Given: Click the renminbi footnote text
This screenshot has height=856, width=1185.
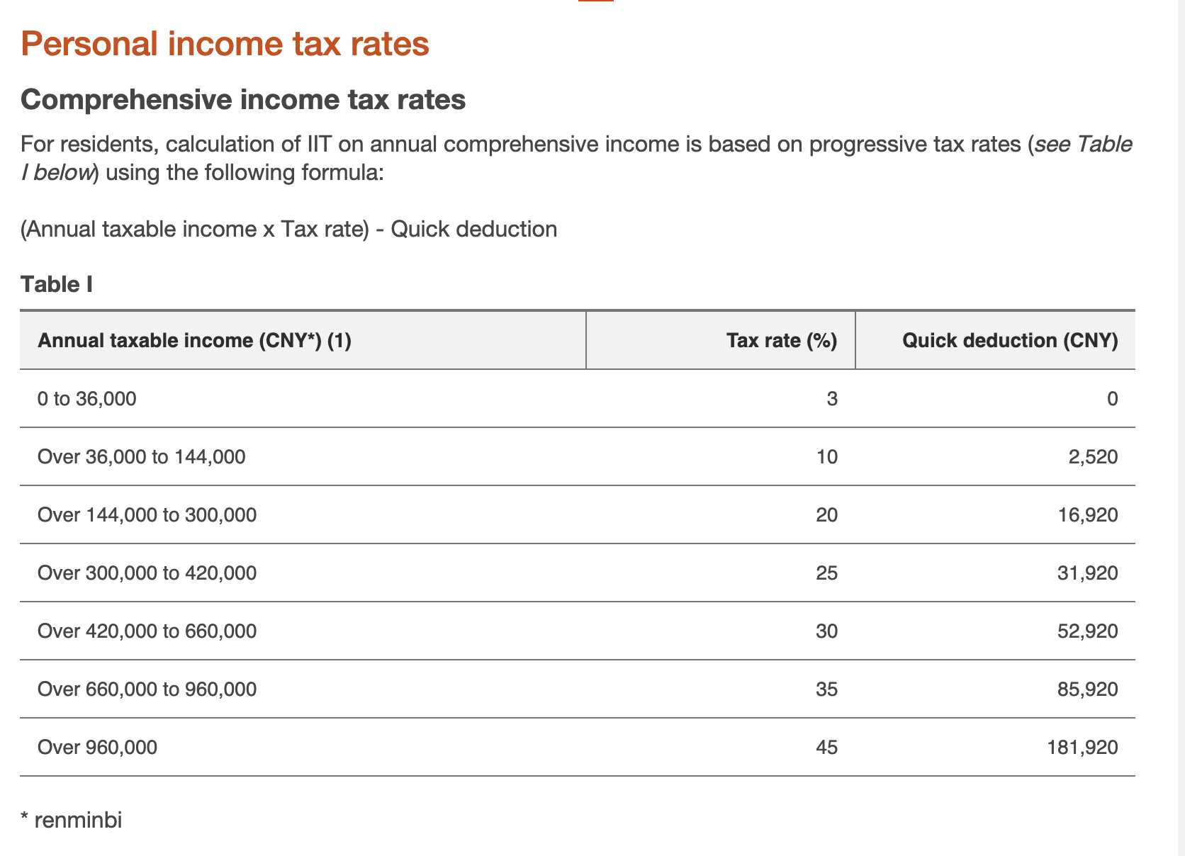Looking at the screenshot, I should tap(72, 821).
